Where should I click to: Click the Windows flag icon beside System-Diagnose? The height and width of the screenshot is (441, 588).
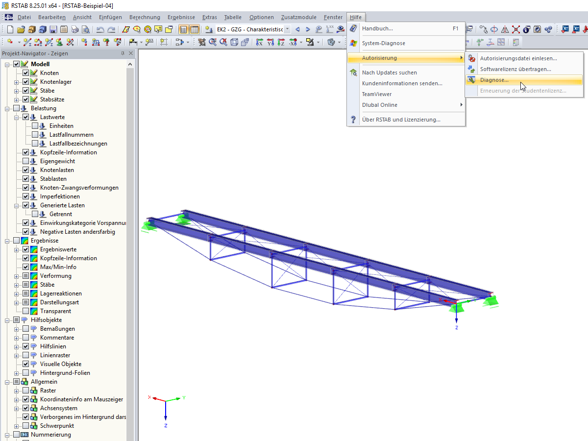(353, 43)
